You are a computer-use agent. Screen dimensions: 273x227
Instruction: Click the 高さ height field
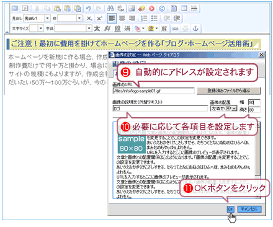click(254, 110)
